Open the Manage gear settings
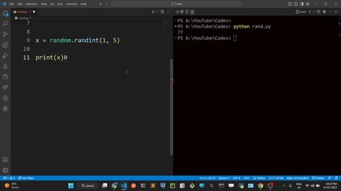 click(5, 170)
